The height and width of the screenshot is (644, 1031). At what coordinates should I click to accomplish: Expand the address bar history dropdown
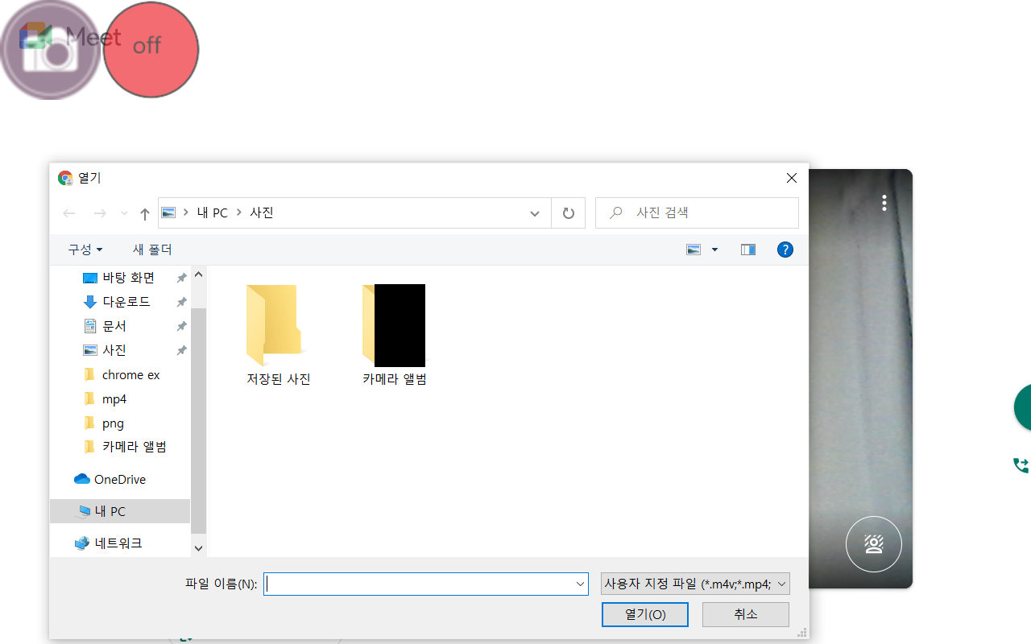pos(535,213)
